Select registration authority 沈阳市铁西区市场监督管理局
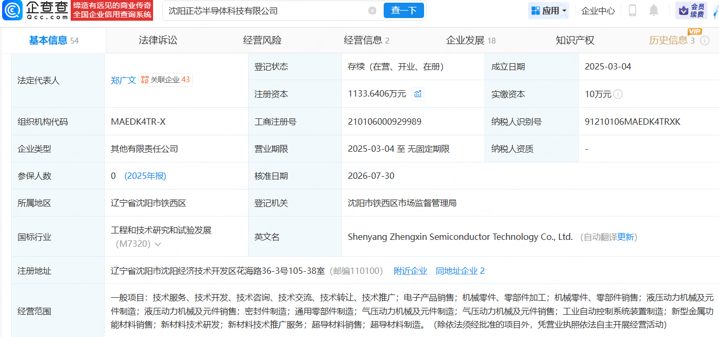 (402, 203)
